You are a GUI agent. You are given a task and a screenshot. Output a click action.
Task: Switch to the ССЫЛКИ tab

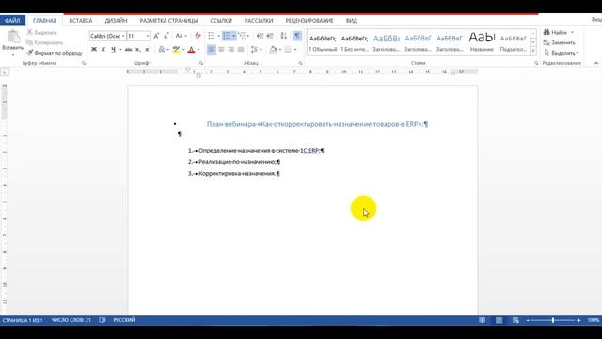(x=221, y=21)
